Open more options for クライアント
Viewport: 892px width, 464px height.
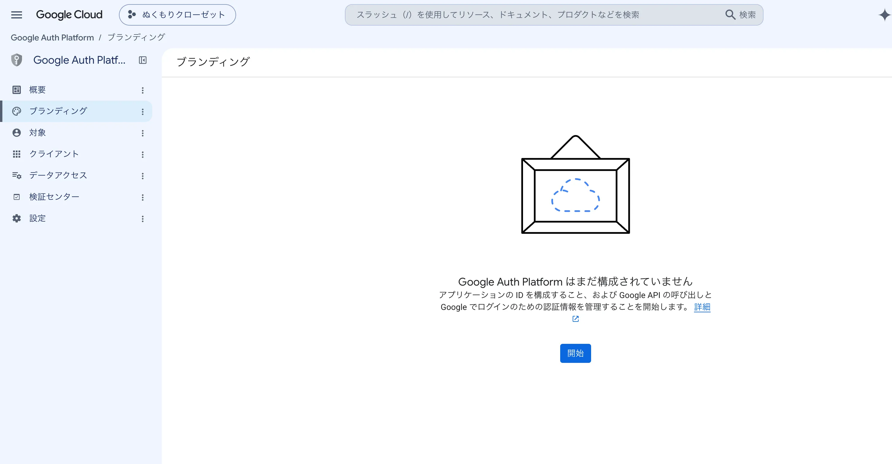click(143, 155)
